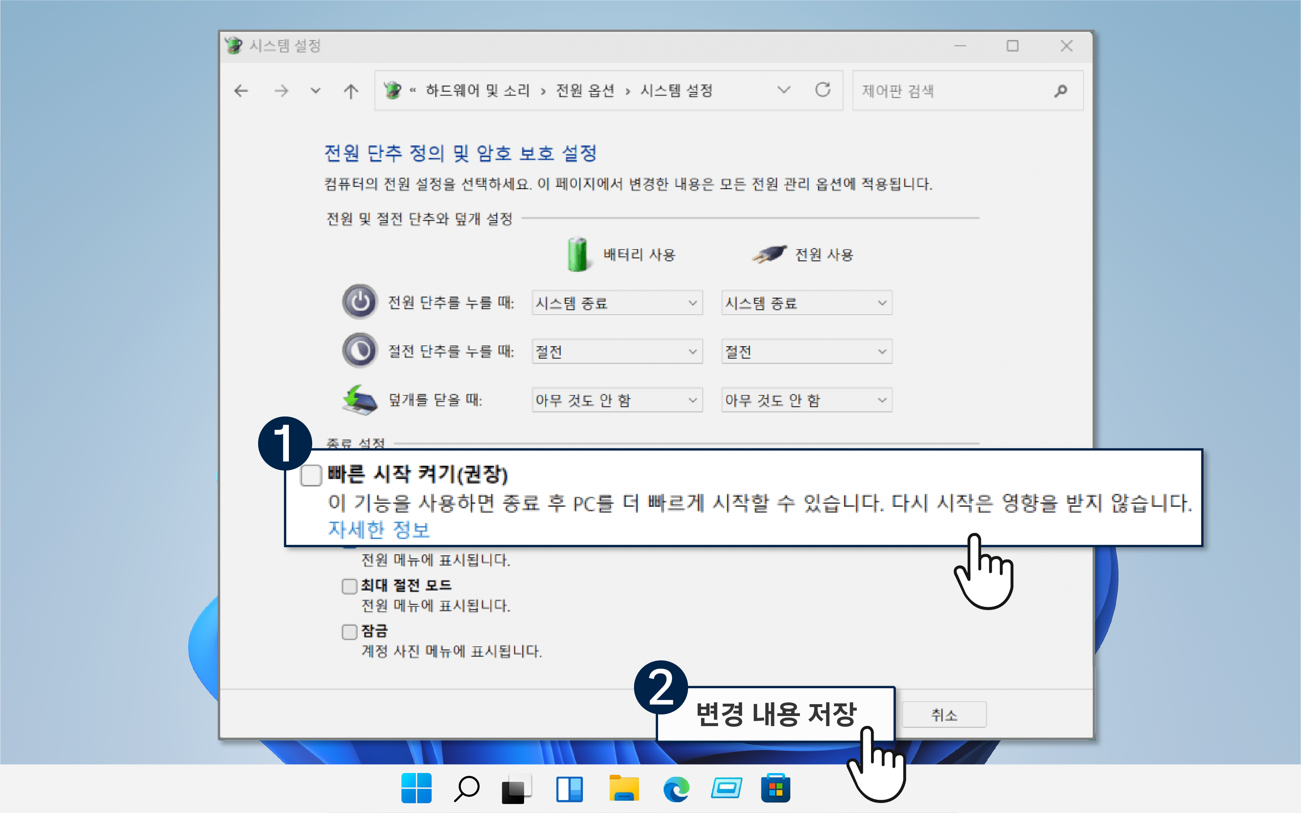The image size is (1301, 813).
Task: Enable the 잠금 checkbox
Action: 349,632
